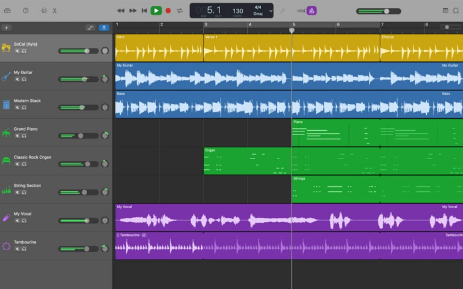Image resolution: width=463 pixels, height=289 pixels.
Task: Click bar 3 in the ruler
Action: pos(206,25)
